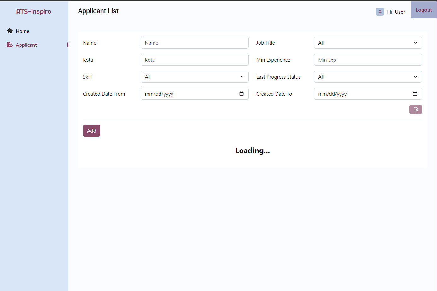This screenshot has height=291, width=437.
Task: Click the 'Applicant List' page heading
Action: point(98,11)
